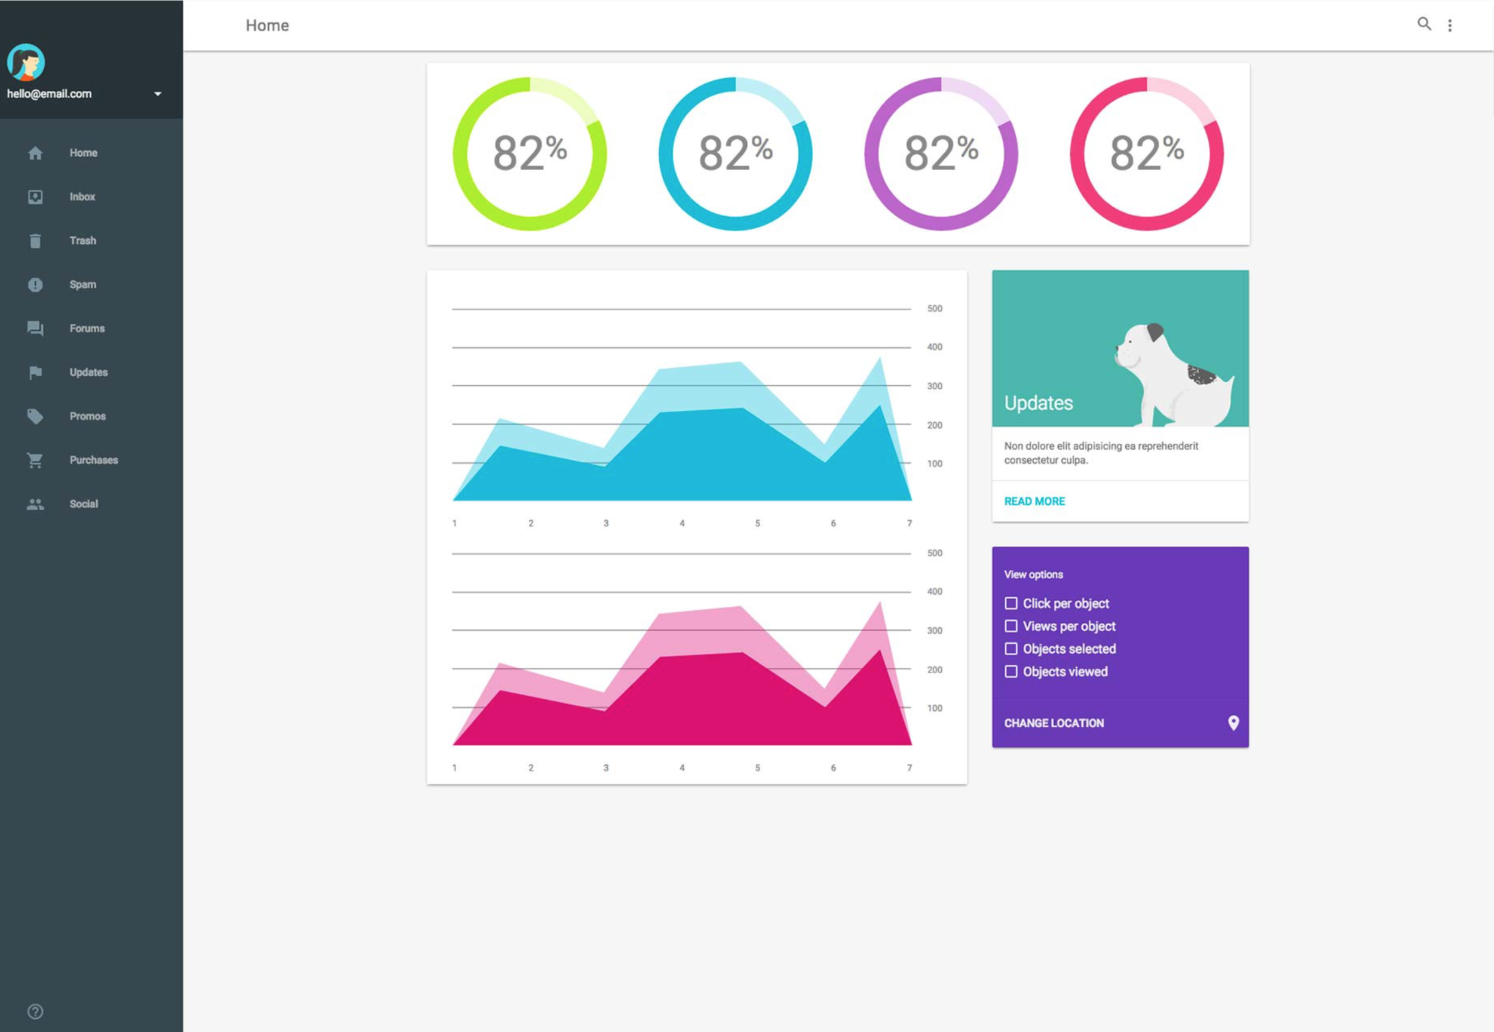Screen dimensions: 1494x1032
Task: Click the location pin icon
Action: pos(1233,723)
